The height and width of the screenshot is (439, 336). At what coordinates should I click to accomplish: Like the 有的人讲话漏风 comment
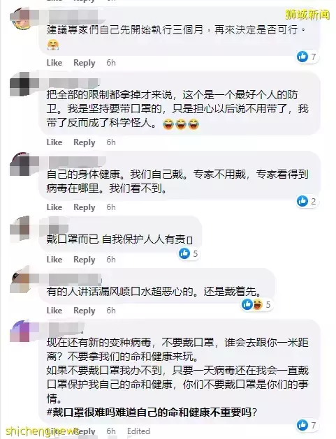point(54,311)
